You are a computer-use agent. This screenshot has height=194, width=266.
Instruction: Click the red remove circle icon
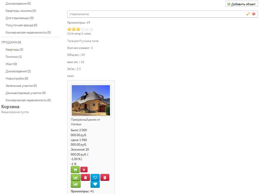coord(253,14)
